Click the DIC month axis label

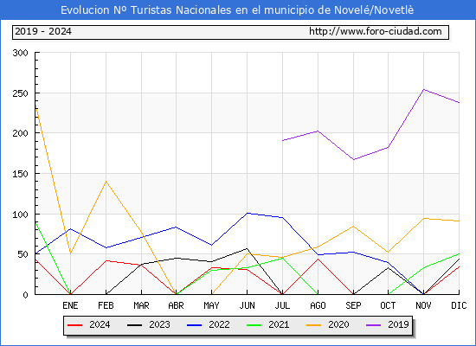coord(459,305)
